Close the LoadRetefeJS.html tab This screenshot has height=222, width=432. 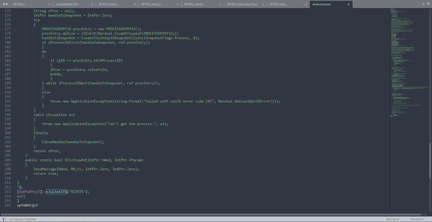92,5
